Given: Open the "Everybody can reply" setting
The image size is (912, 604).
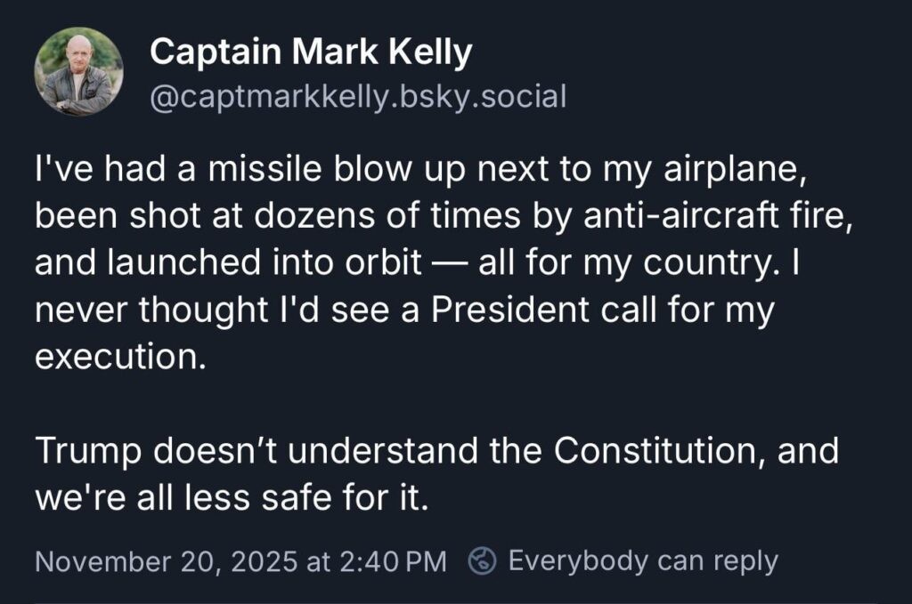Looking at the screenshot, I should (642, 561).
